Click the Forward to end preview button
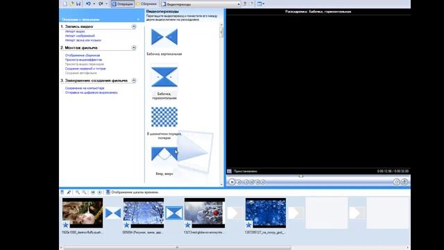Screen dimensions: 444x250 tap(263, 182)
